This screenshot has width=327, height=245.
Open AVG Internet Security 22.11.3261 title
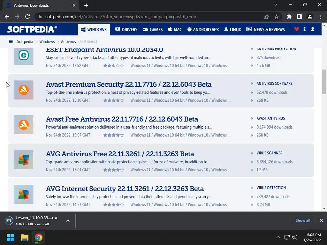pos(125,189)
